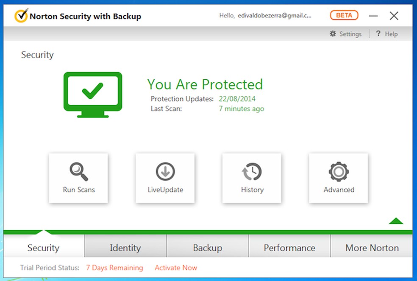Collapse panel with green up arrow
This screenshot has width=417, height=281.
pos(396,221)
